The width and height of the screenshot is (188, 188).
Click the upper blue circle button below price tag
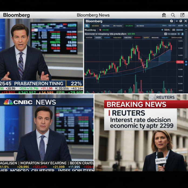tap(186, 62)
